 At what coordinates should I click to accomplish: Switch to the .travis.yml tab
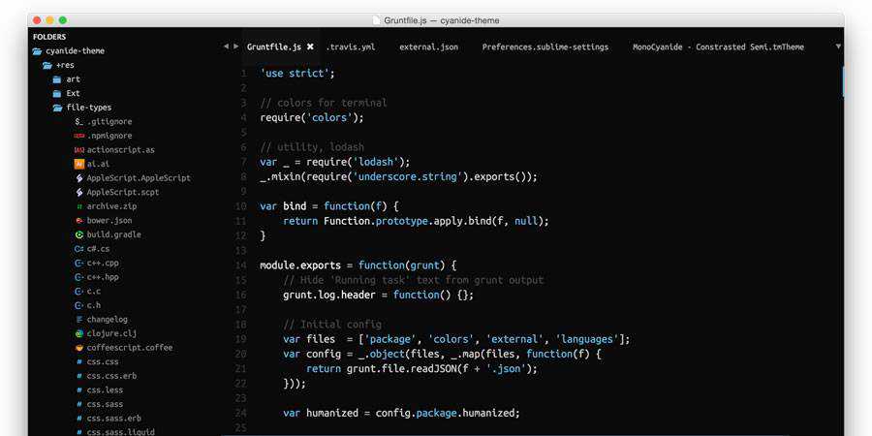(350, 47)
